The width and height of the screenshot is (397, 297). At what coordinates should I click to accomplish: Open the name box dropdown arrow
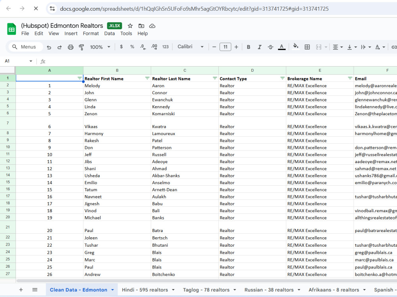(x=31, y=61)
